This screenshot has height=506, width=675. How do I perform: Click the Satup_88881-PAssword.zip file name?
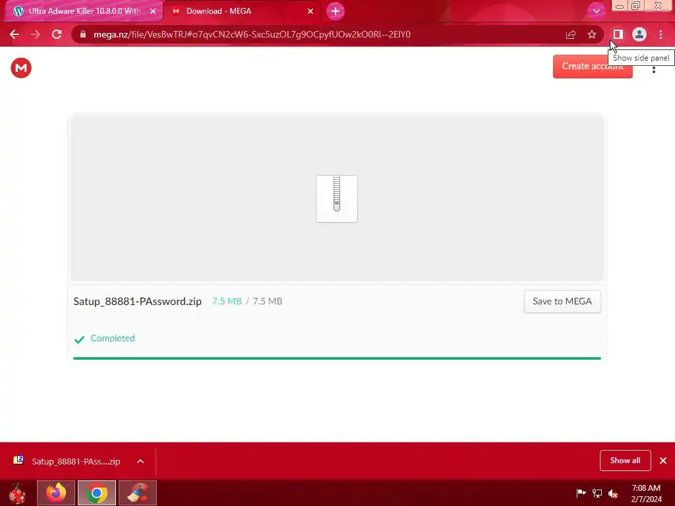(137, 301)
